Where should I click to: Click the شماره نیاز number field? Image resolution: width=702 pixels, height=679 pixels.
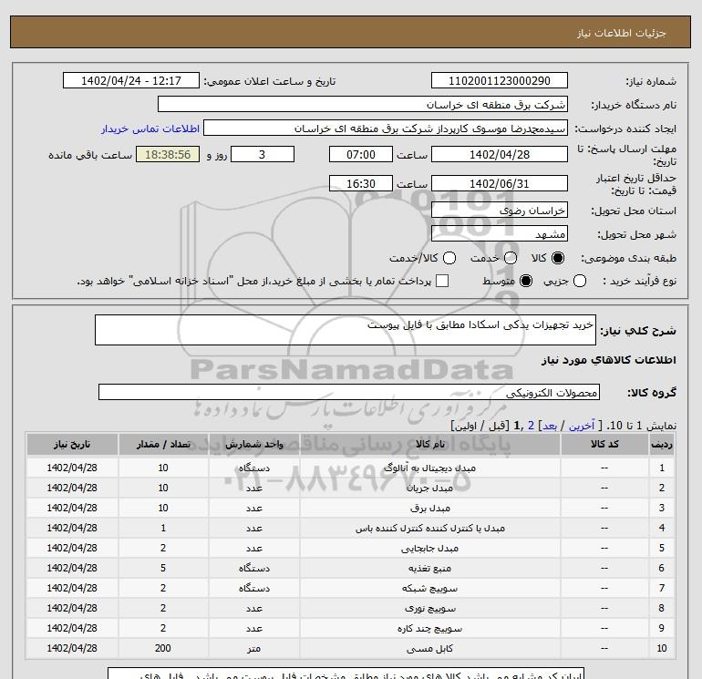point(500,80)
